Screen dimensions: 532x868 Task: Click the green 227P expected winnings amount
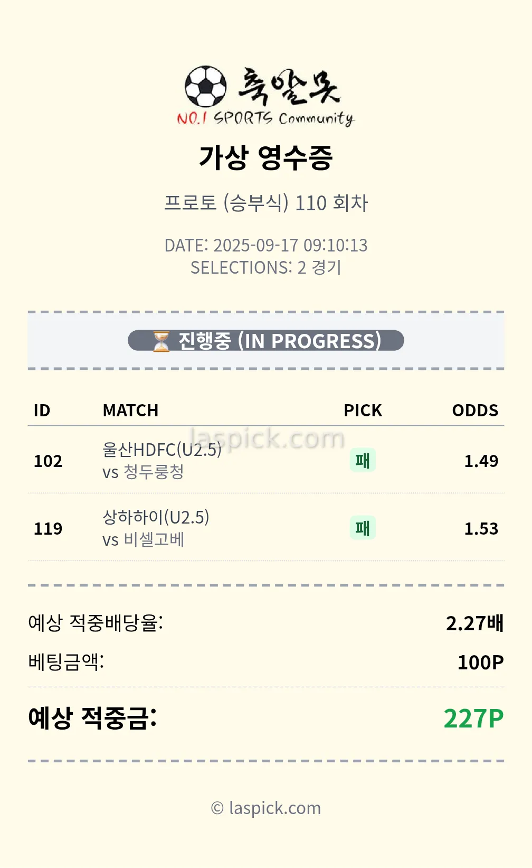point(473,718)
